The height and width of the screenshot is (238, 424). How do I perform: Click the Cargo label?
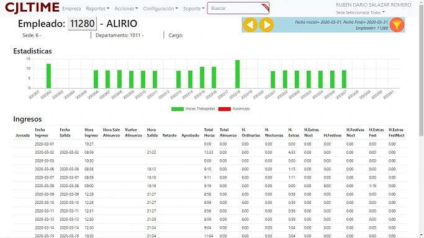click(x=176, y=35)
